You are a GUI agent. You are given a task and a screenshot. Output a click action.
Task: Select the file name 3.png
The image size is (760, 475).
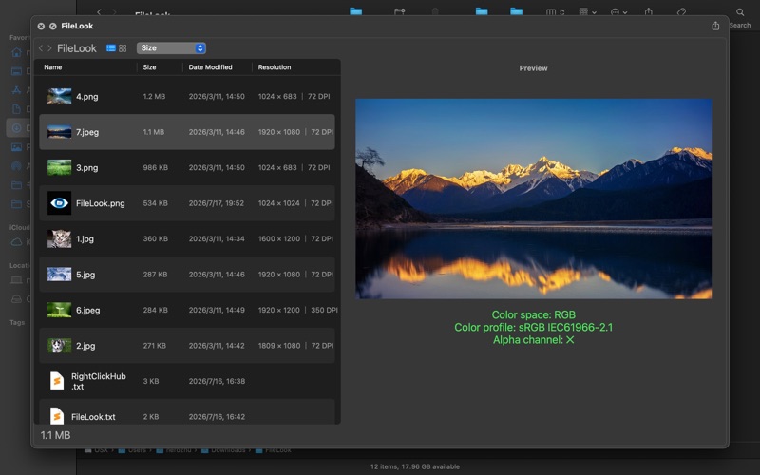tap(86, 168)
